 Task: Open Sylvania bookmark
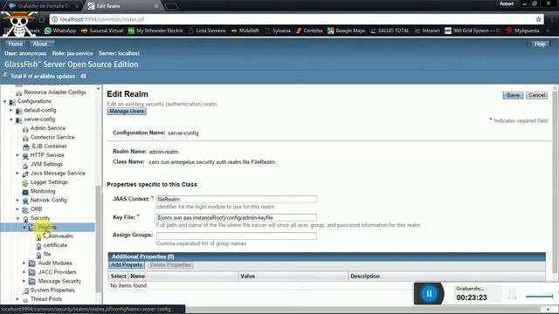click(278, 31)
